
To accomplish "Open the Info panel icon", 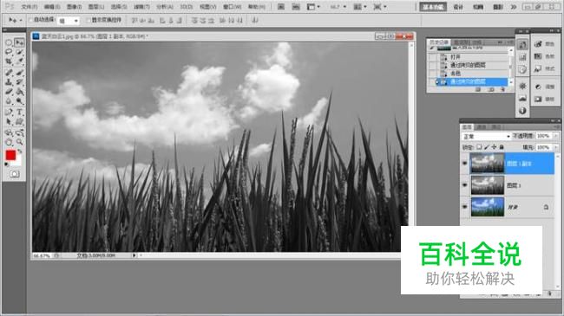I will pyautogui.click(x=522, y=111).
